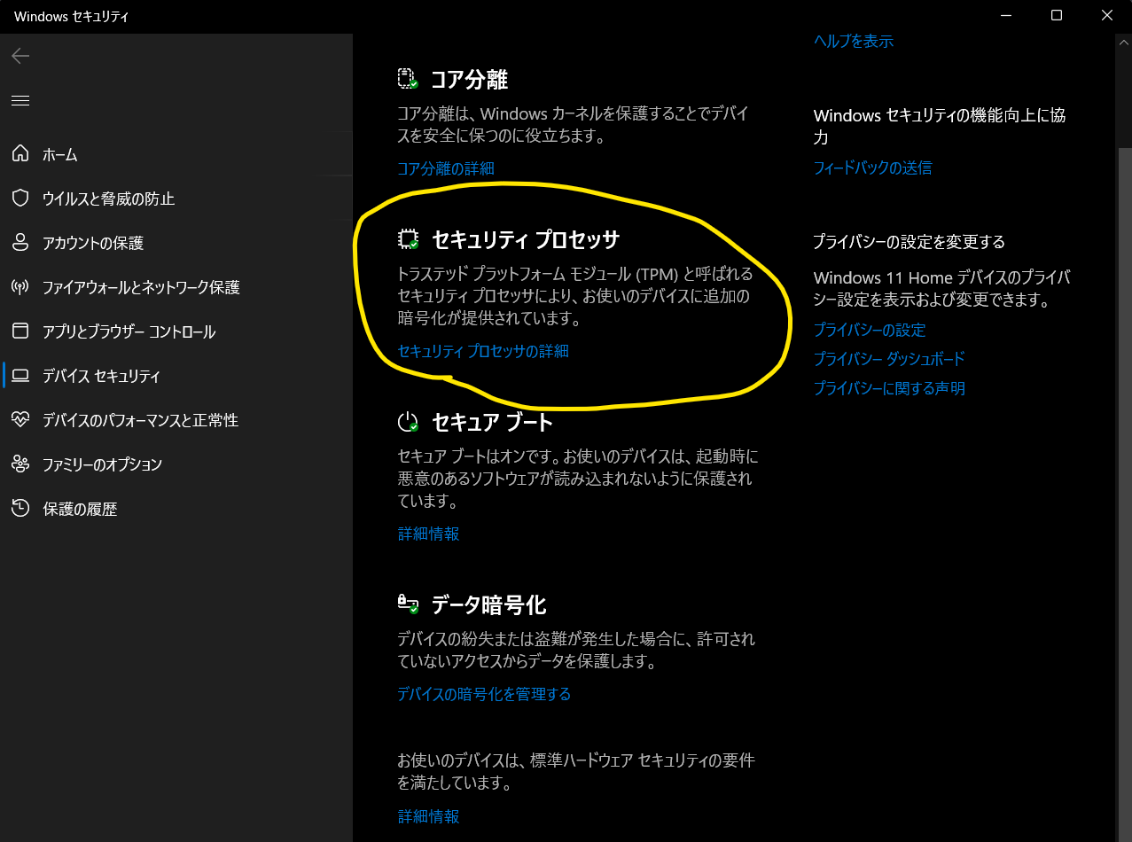Click the ファミリーのオプション people icon
Screen dimensions: 1132x842
click(x=20, y=464)
